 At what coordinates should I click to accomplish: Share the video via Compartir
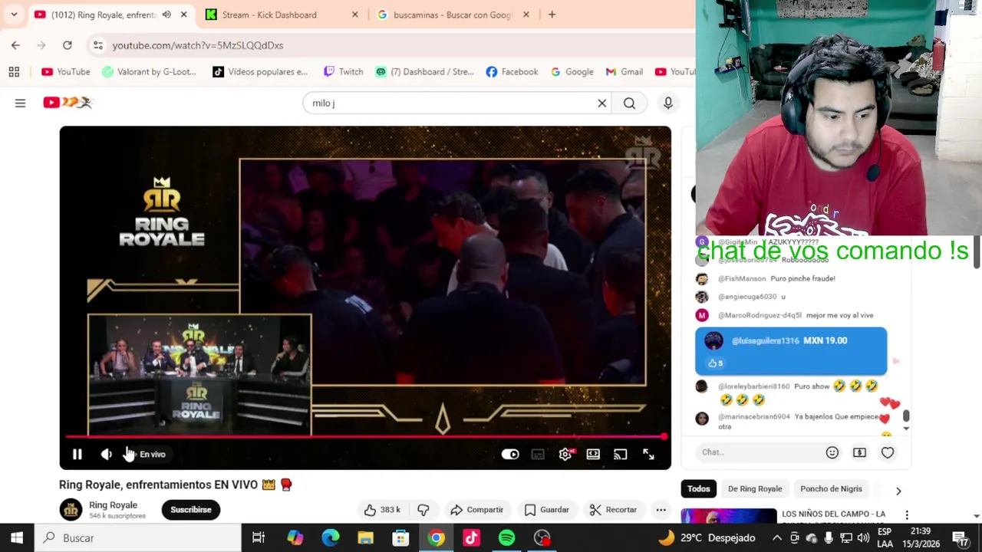tap(476, 510)
